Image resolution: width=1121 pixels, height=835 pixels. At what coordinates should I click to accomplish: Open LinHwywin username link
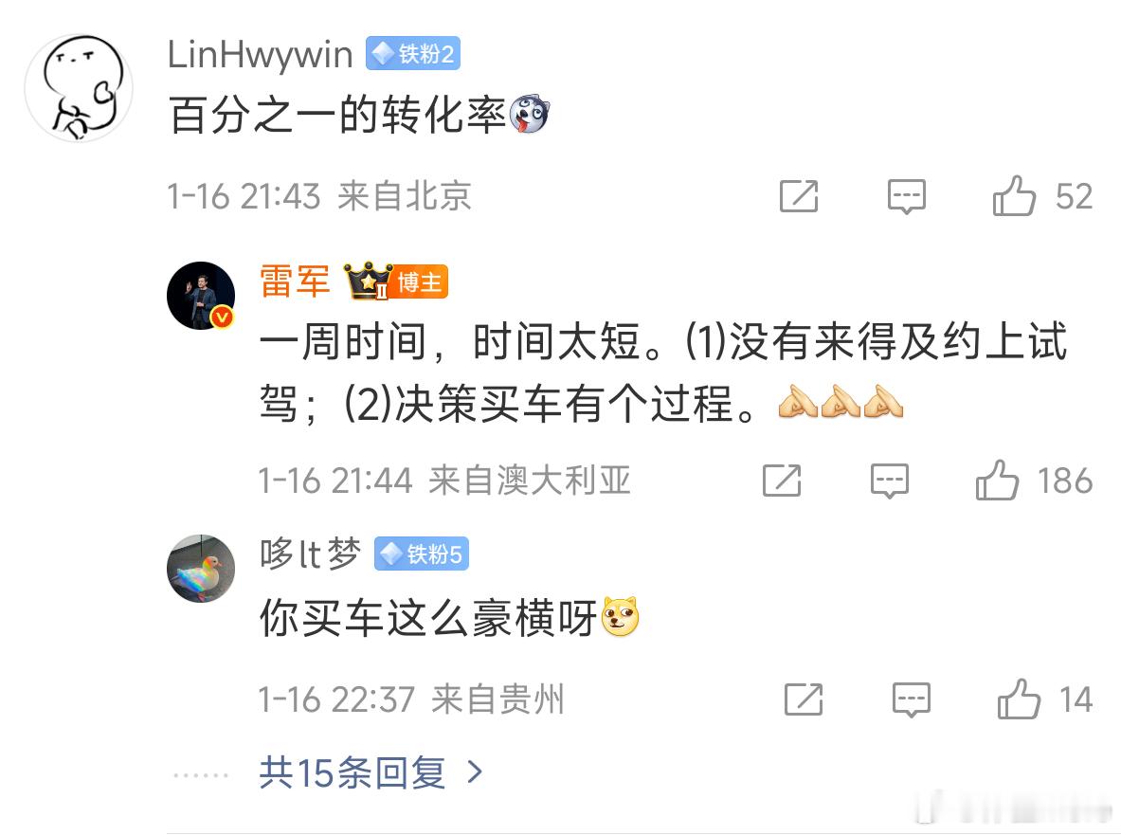(x=261, y=55)
